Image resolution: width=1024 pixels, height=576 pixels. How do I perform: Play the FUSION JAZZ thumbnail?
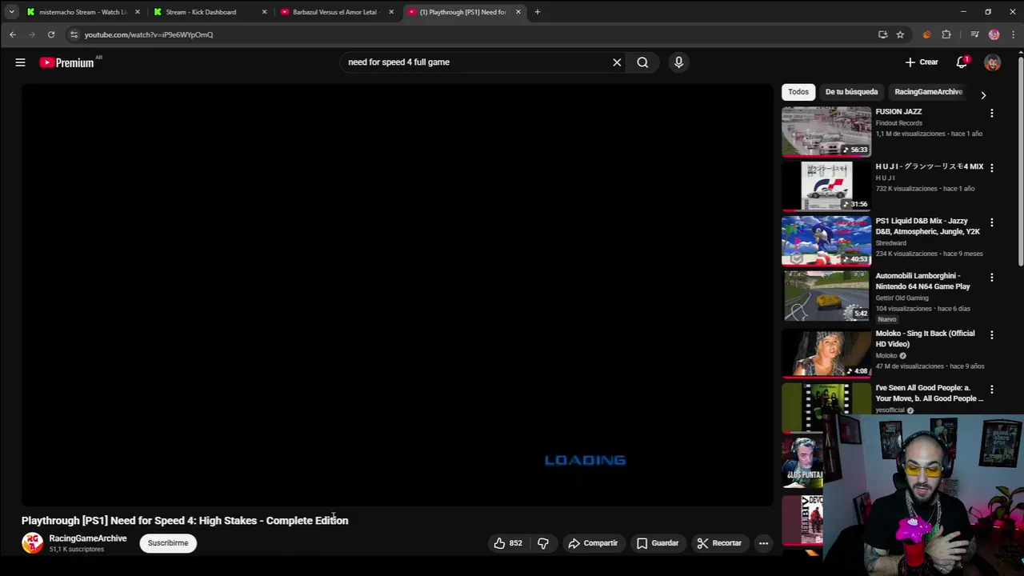(826, 131)
